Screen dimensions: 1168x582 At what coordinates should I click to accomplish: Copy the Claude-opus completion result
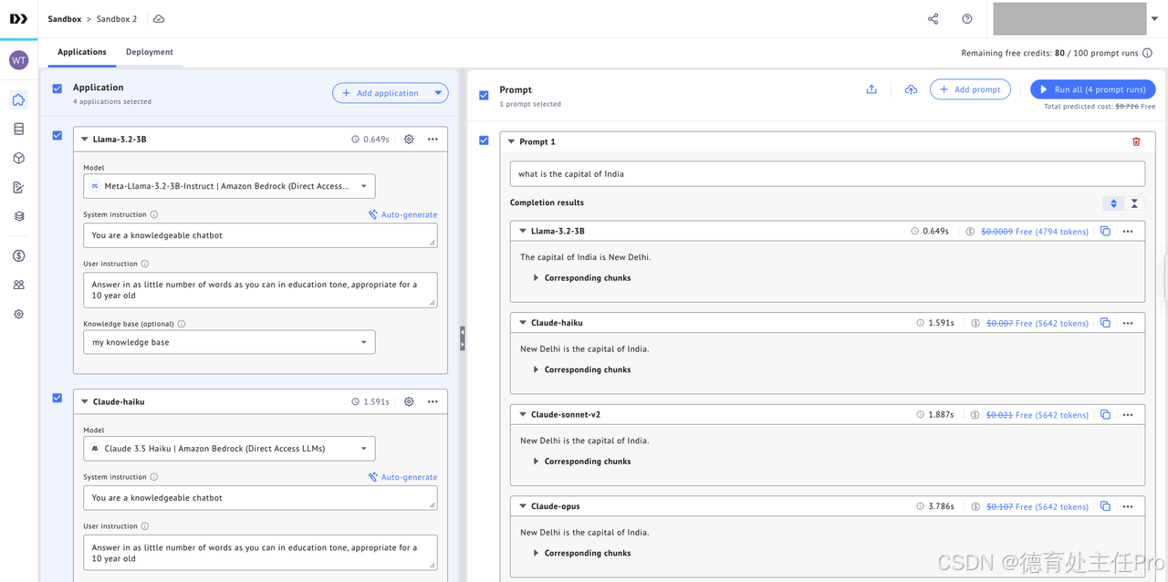tap(1105, 506)
